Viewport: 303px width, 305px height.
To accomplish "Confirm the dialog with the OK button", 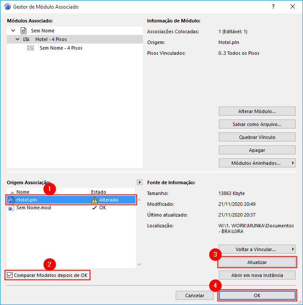I will point(257,296).
